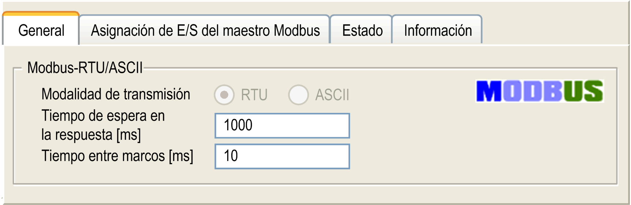Place cursor on the 1000 value
This screenshot has width=631, height=205.
[238, 125]
